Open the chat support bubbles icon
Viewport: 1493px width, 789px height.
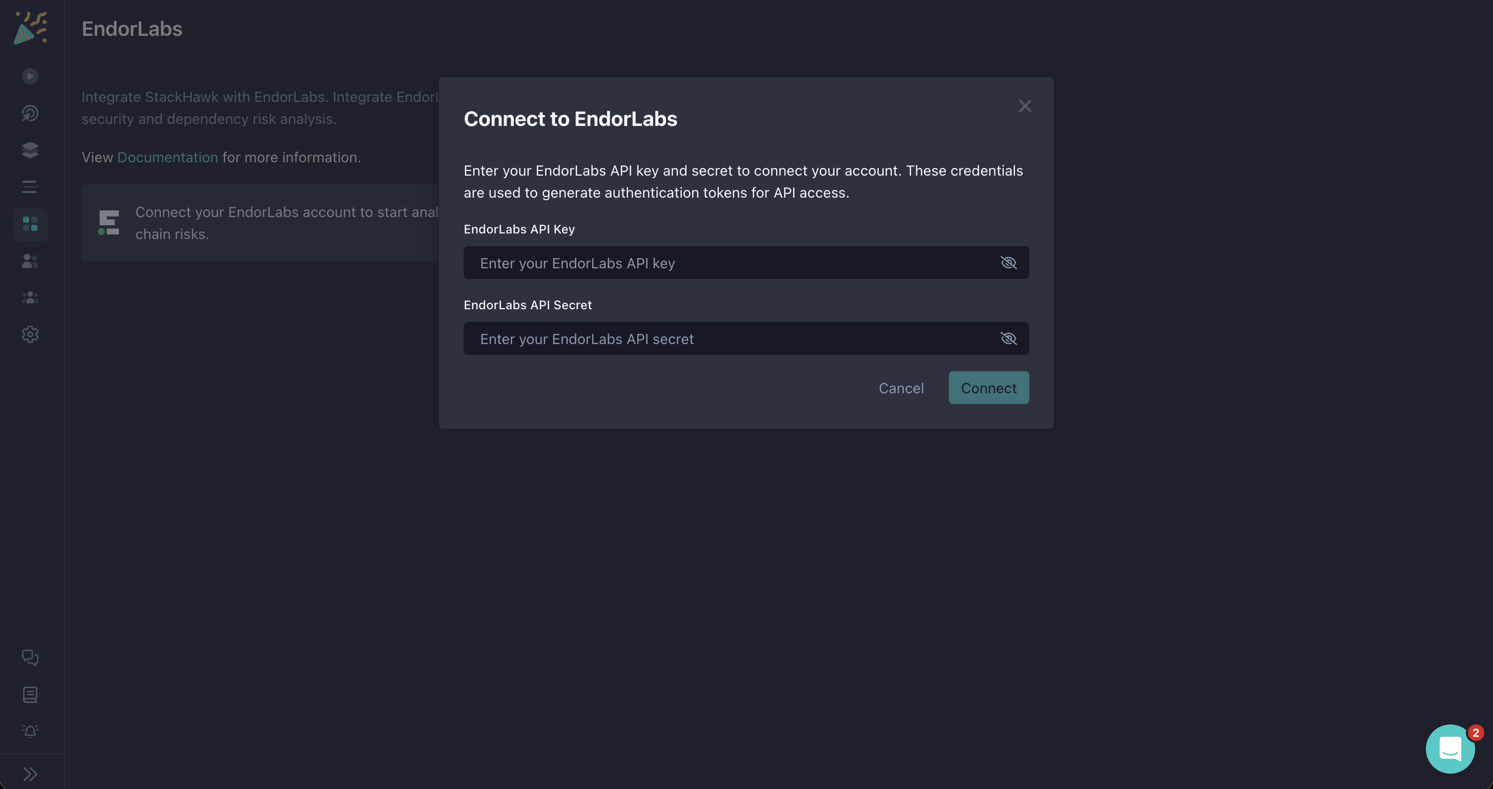pyautogui.click(x=30, y=658)
